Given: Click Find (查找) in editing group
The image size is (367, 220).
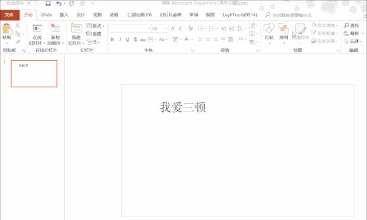Looking at the screenshot, I should point(352,25).
